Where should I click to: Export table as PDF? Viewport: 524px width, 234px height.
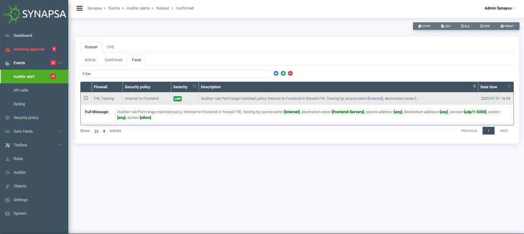point(485,26)
